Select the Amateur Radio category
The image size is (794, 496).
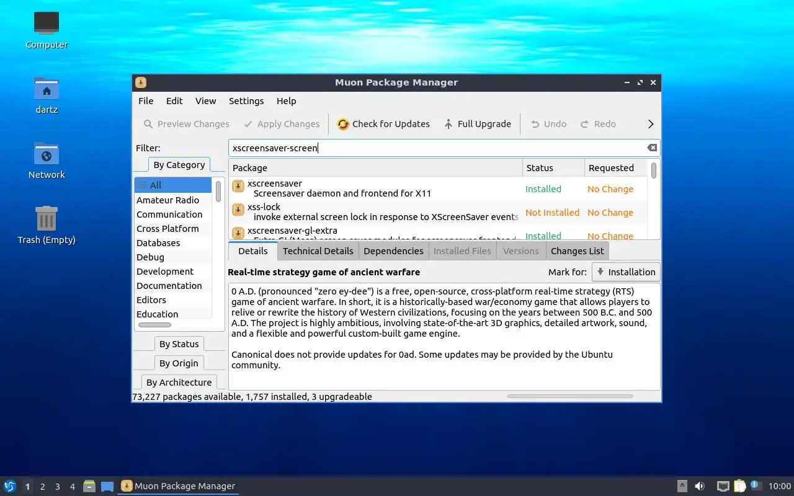[173, 200]
